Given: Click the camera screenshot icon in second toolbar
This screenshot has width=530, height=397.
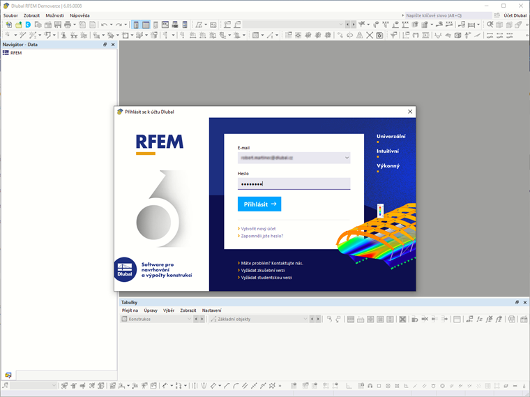Looking at the screenshot, I should click(379, 35).
